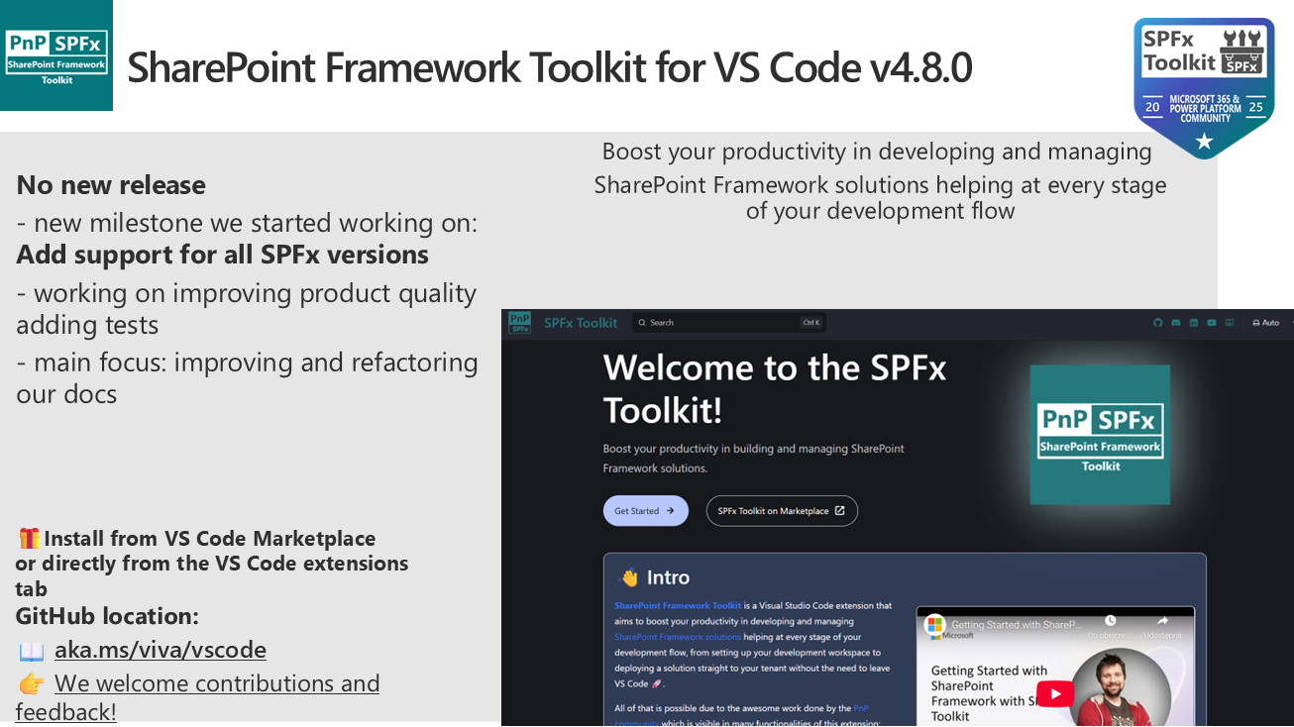Focus the Search field in docs site
The image size is (1294, 727).
click(728, 323)
